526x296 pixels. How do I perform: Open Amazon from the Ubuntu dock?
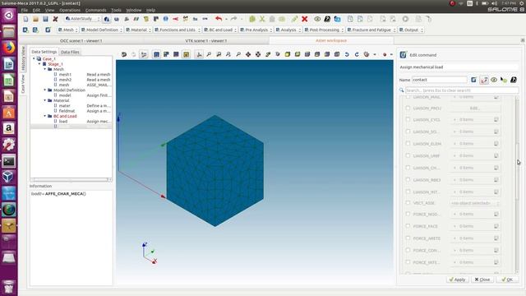(x=9, y=128)
